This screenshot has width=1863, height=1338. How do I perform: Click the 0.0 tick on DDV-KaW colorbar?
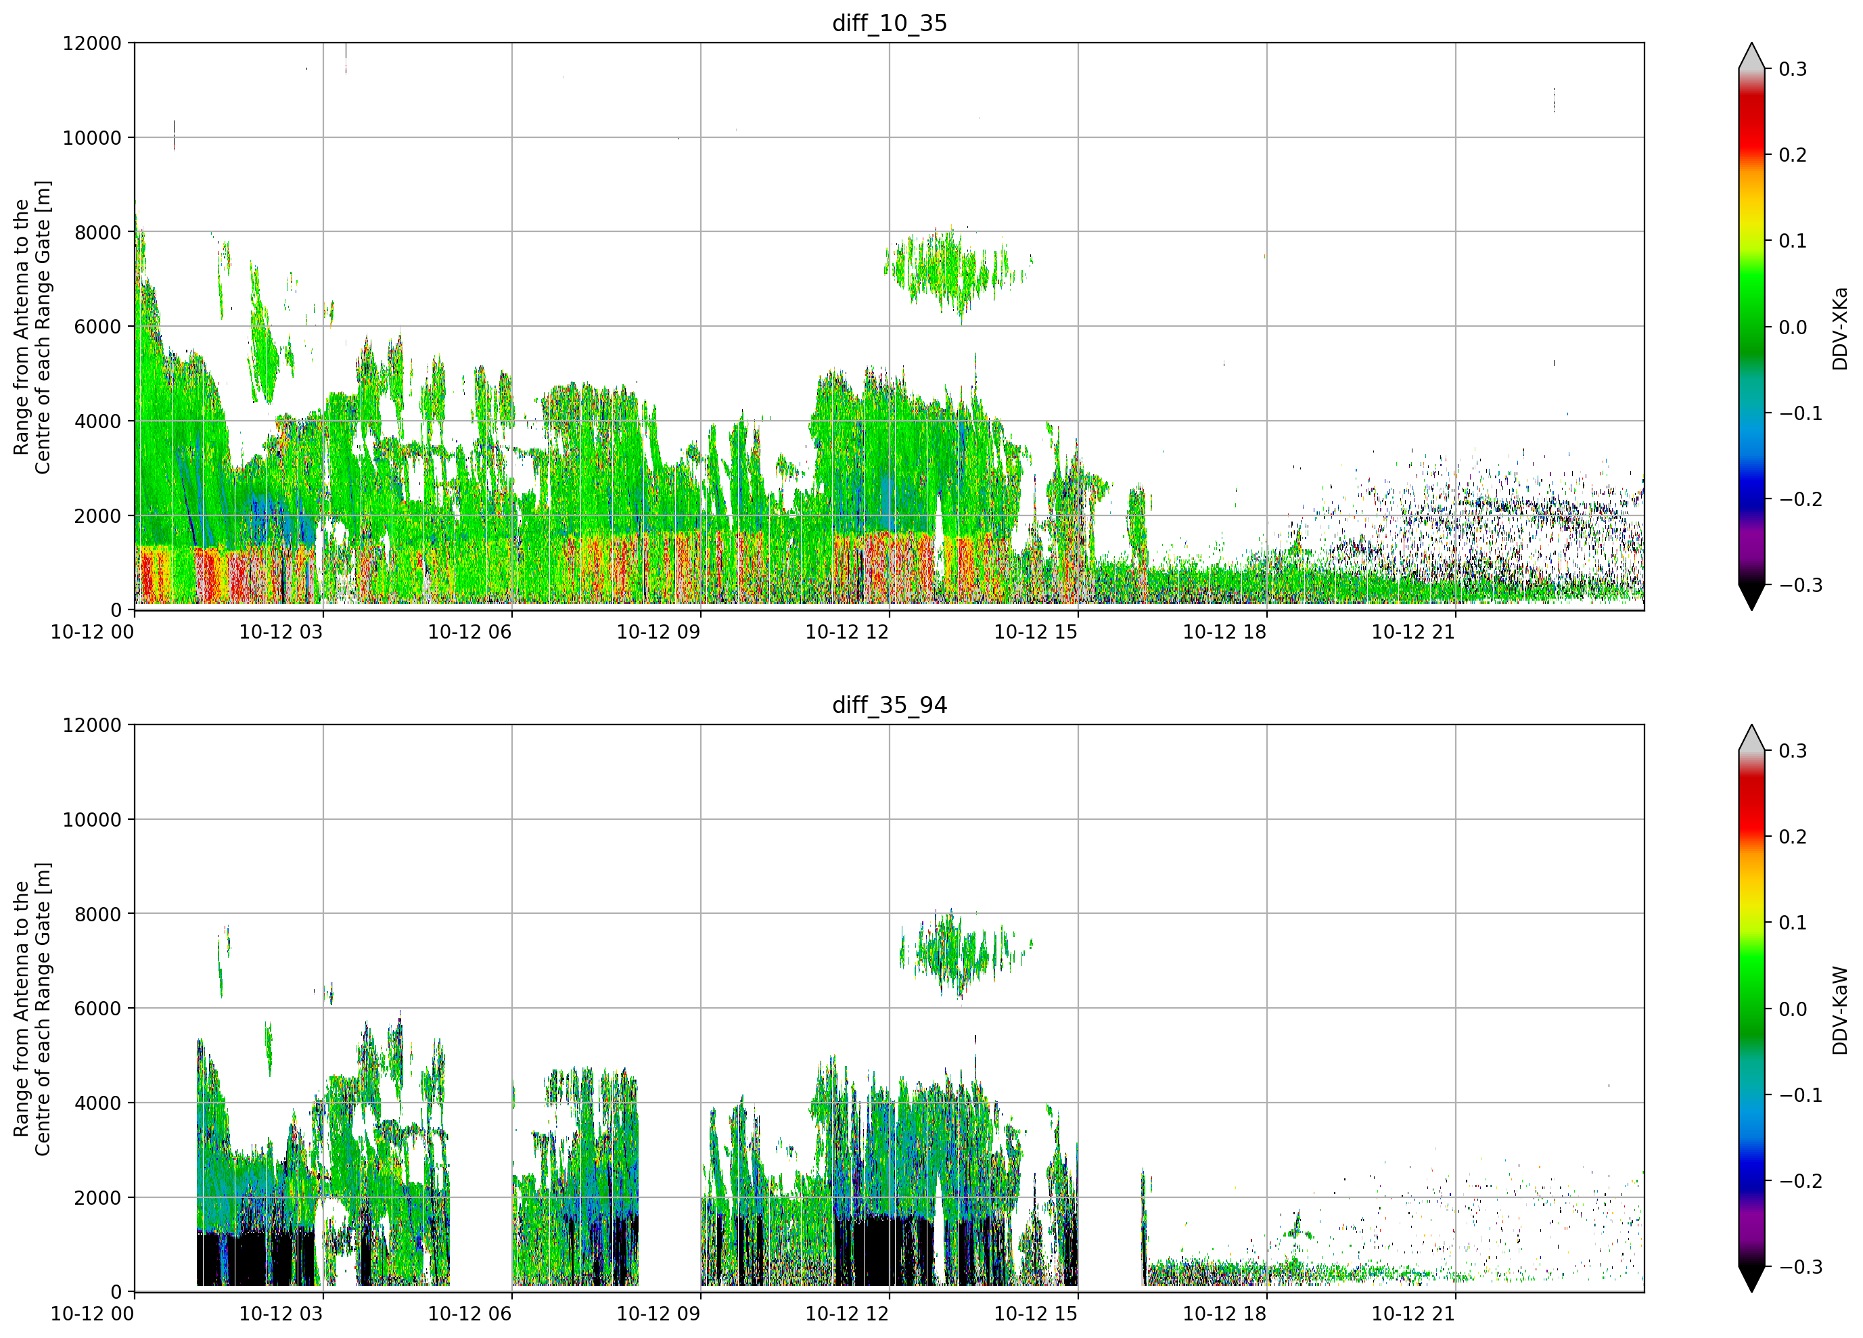pos(1793,1009)
